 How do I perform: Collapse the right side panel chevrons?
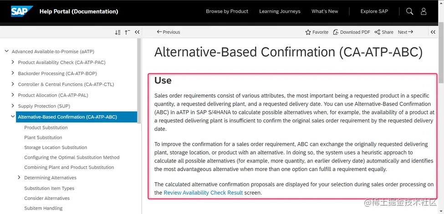pos(433,32)
